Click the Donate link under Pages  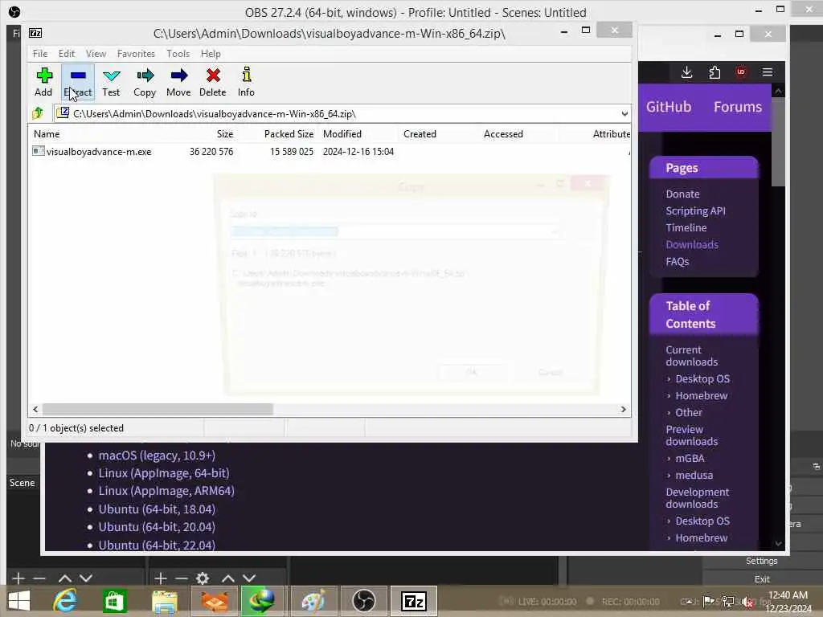(682, 194)
